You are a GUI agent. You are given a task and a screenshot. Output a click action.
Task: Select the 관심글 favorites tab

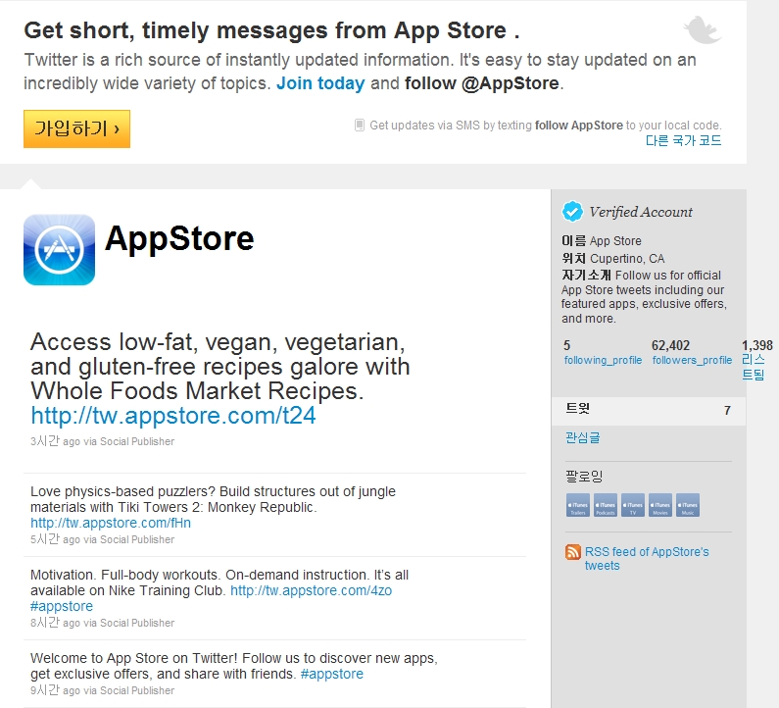click(x=583, y=437)
